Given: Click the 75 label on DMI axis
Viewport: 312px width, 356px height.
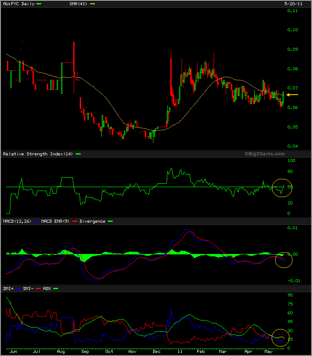Looking at the screenshot, I should point(290,304).
